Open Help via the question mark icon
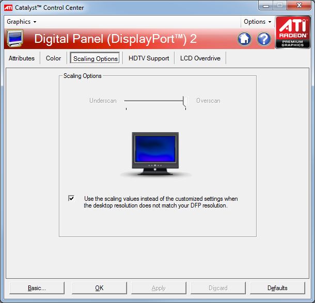This screenshot has width=315, height=303. [x=264, y=39]
